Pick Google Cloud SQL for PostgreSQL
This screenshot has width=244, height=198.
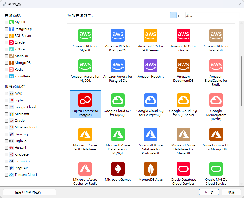click(150, 100)
